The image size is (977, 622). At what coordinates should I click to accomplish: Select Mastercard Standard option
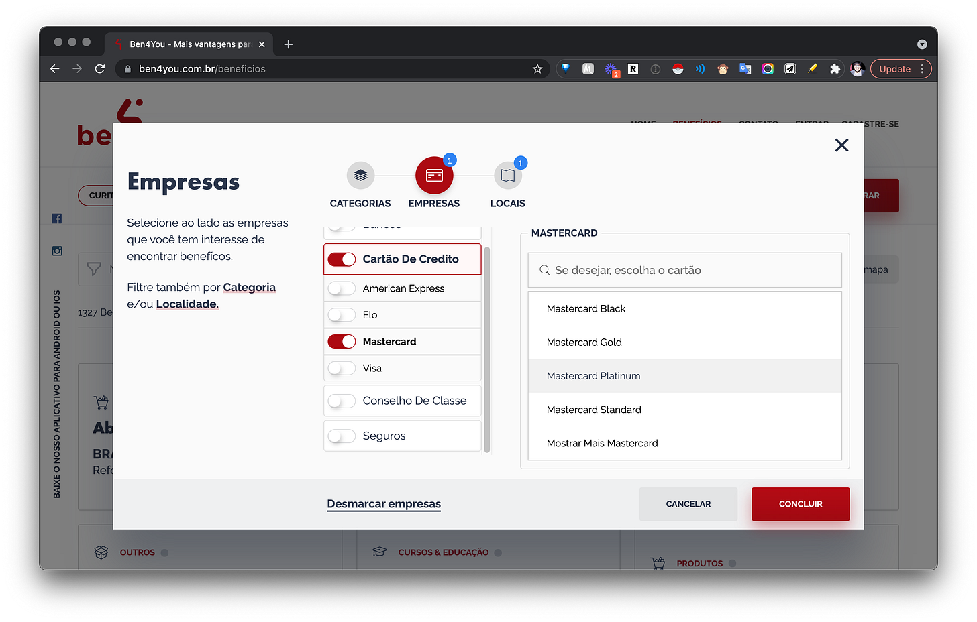pos(685,410)
